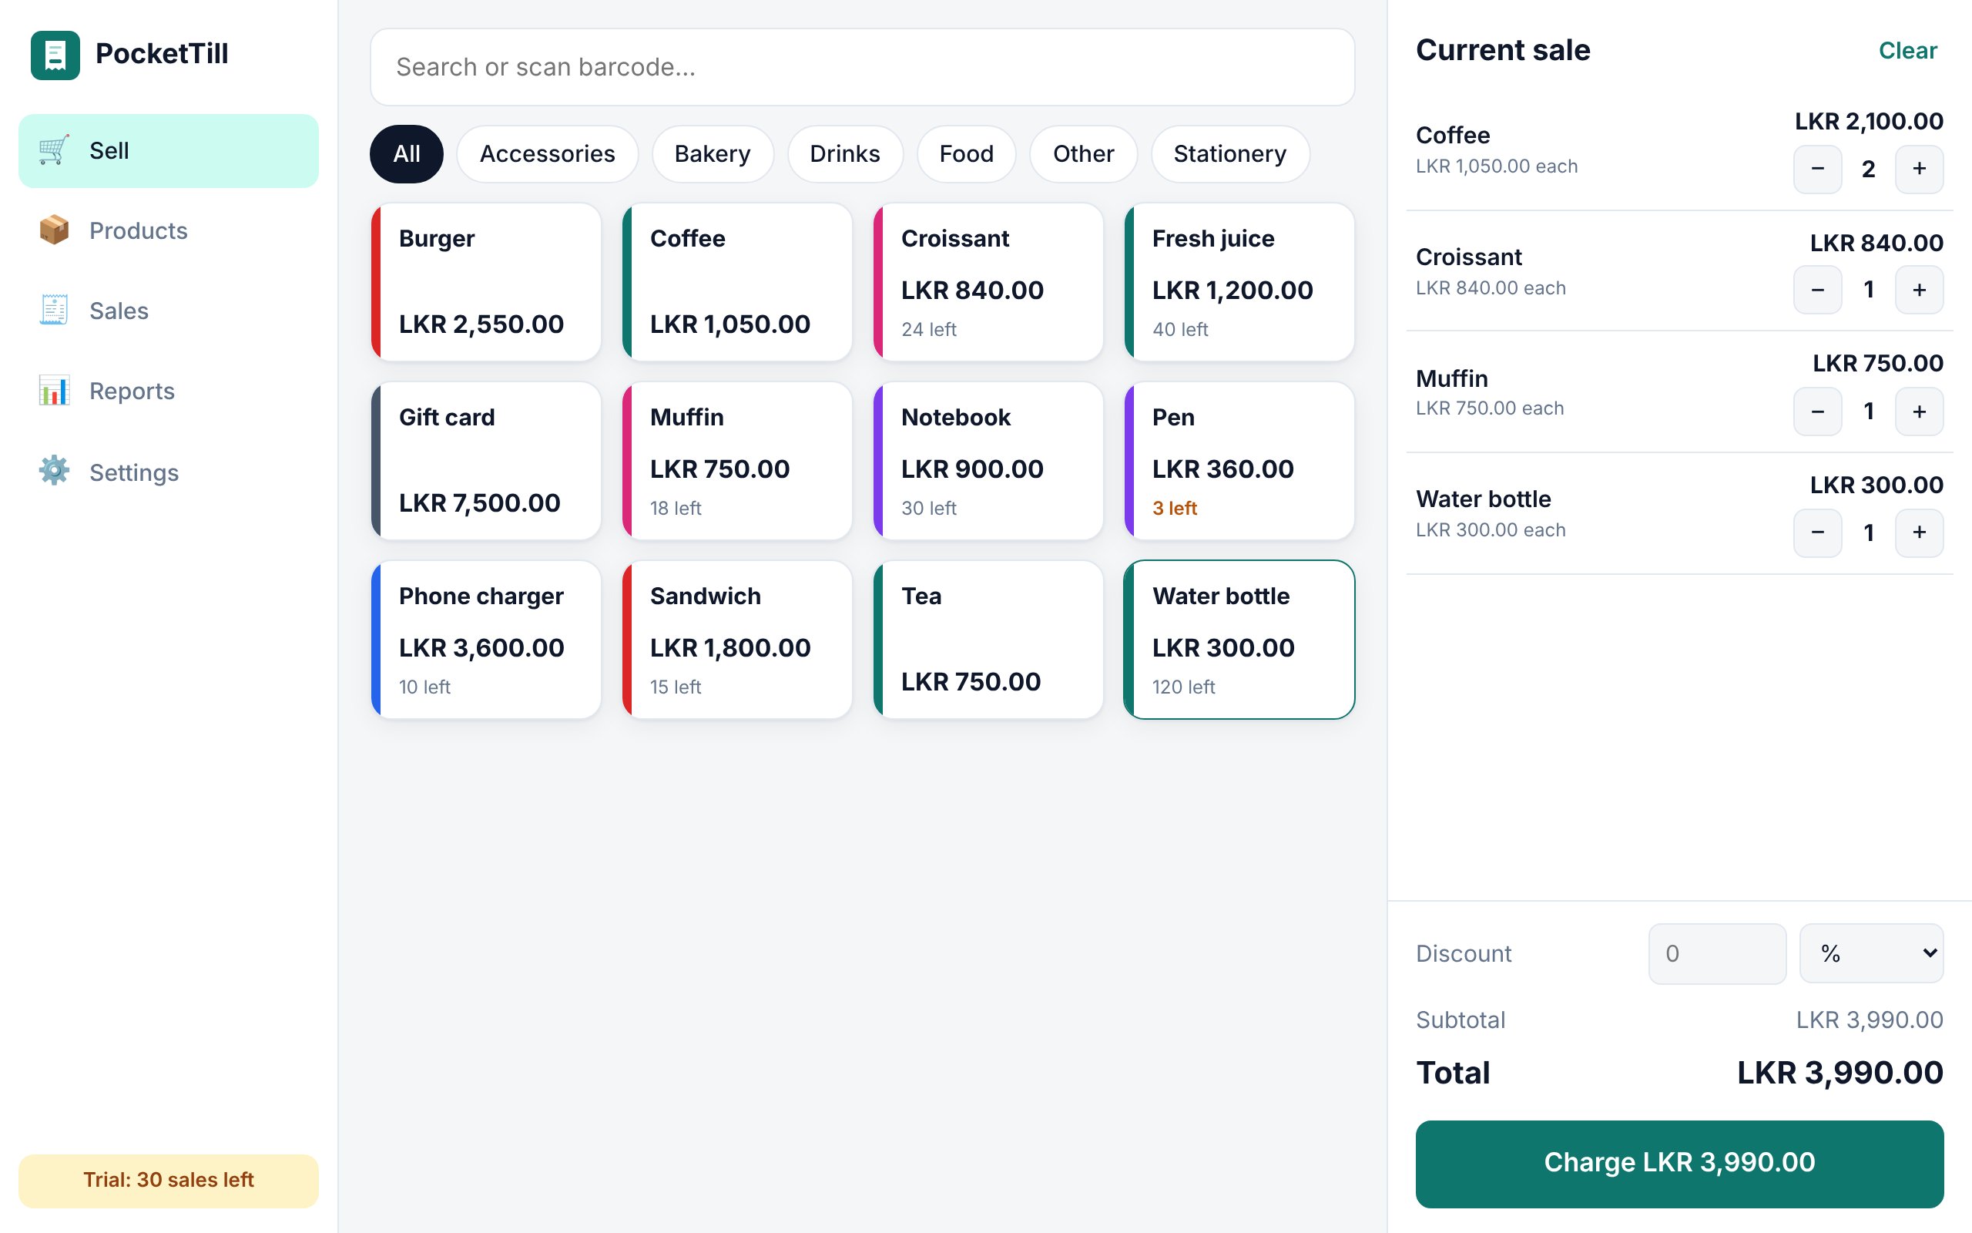Screen dimensions: 1972x1233
Task: Click the Croissant product card in grid
Action: coord(988,282)
